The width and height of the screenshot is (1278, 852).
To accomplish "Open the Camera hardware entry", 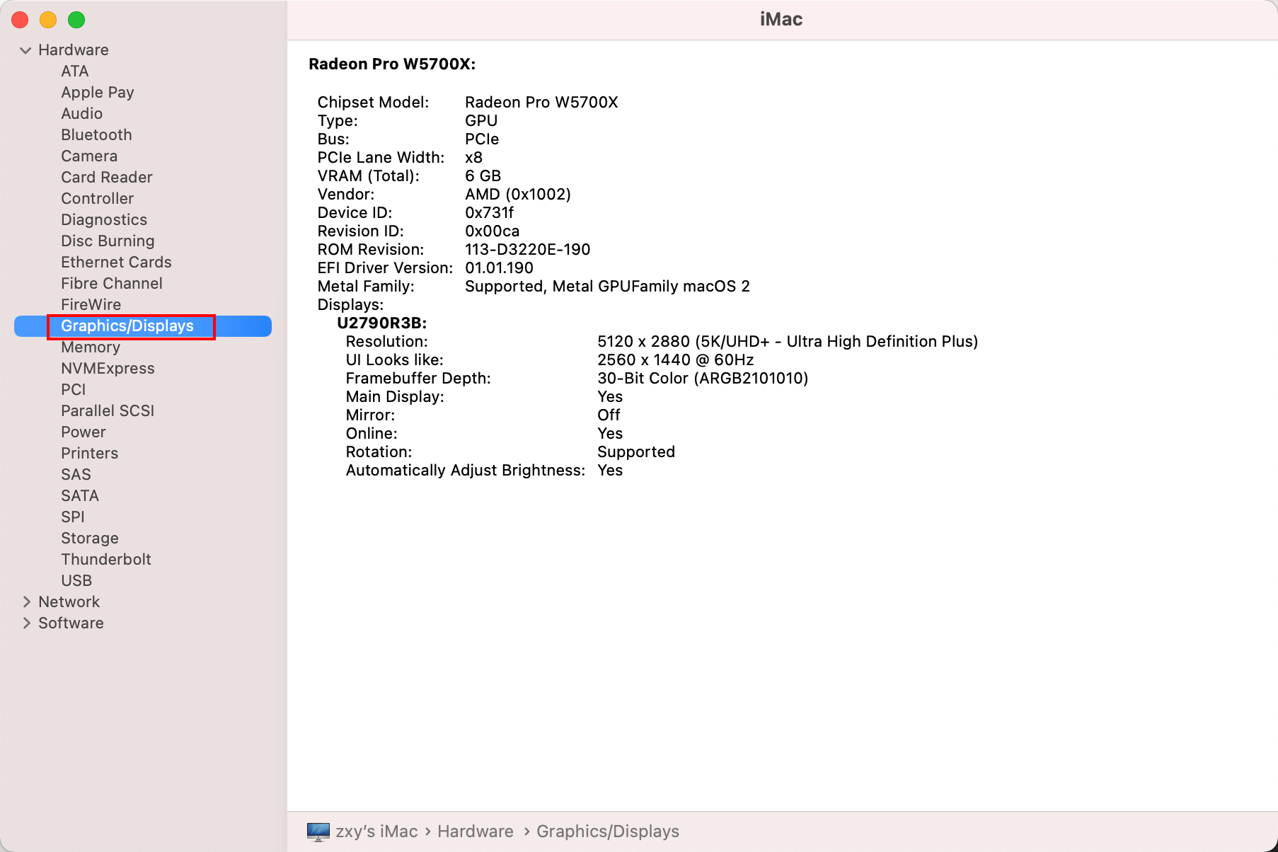I will pos(89,156).
